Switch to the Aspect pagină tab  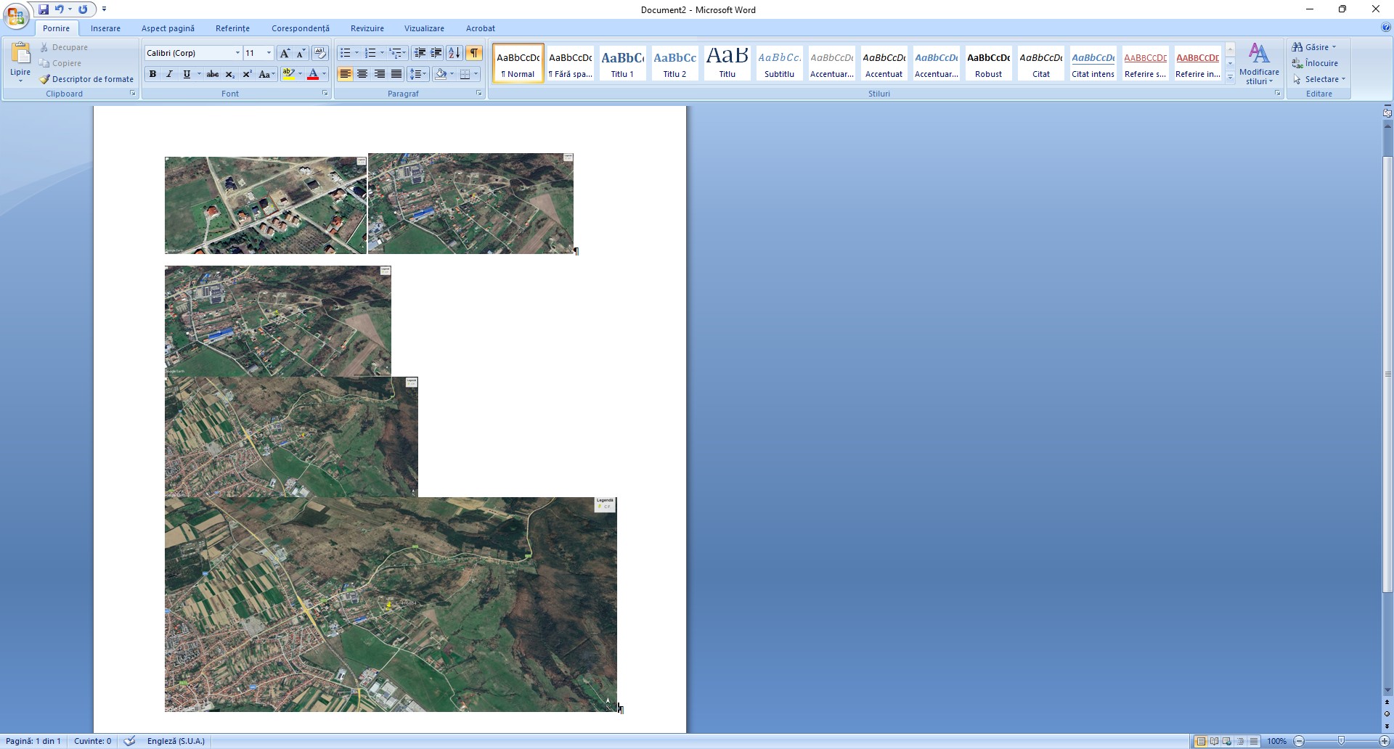pos(168,28)
